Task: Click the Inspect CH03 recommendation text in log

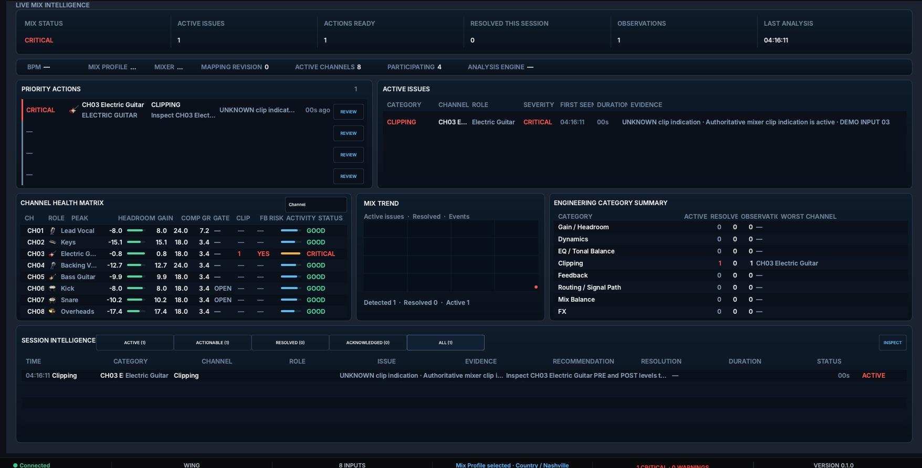Action: (586, 376)
